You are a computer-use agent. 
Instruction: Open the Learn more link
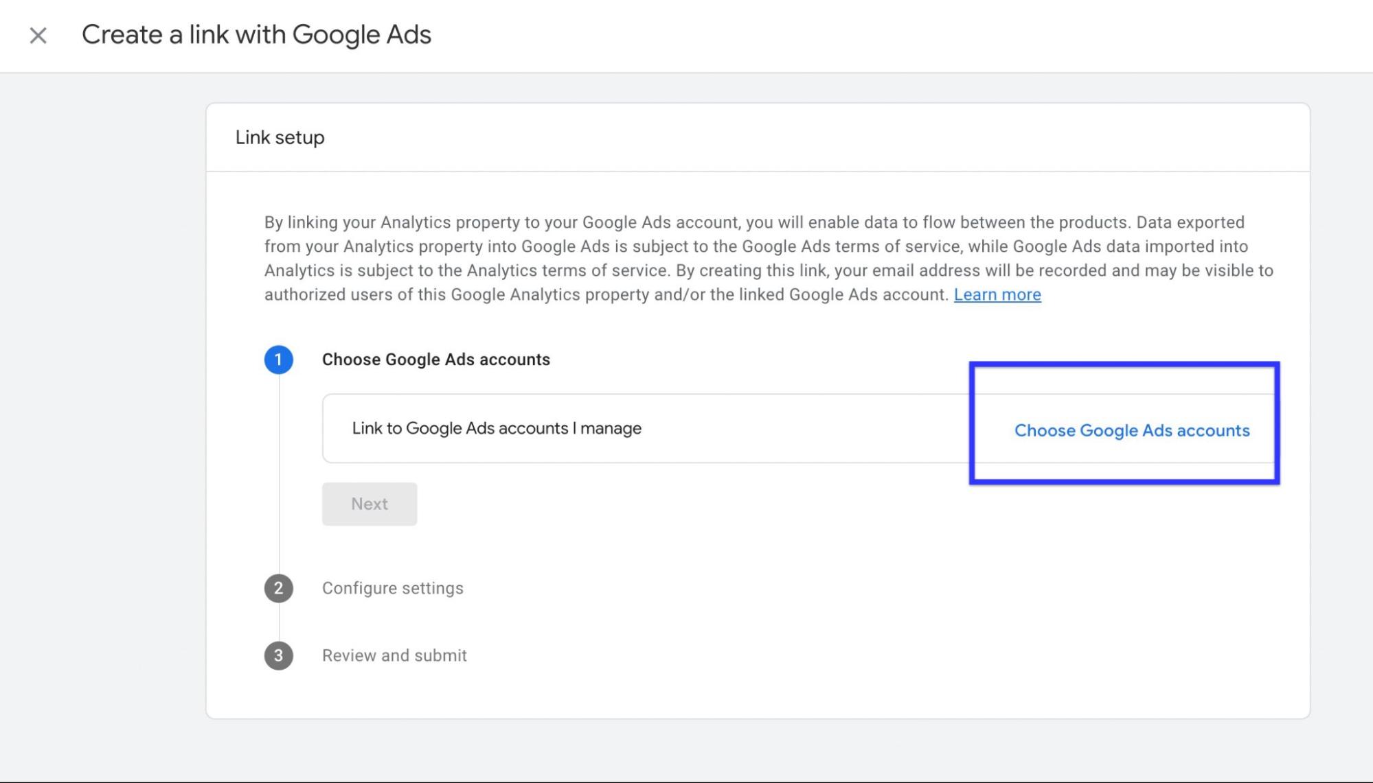click(x=997, y=294)
